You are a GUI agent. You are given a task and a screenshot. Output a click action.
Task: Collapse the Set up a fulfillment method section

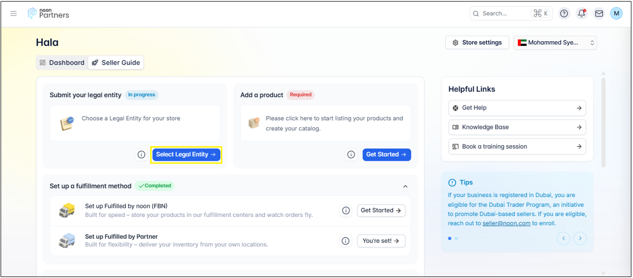pos(405,186)
